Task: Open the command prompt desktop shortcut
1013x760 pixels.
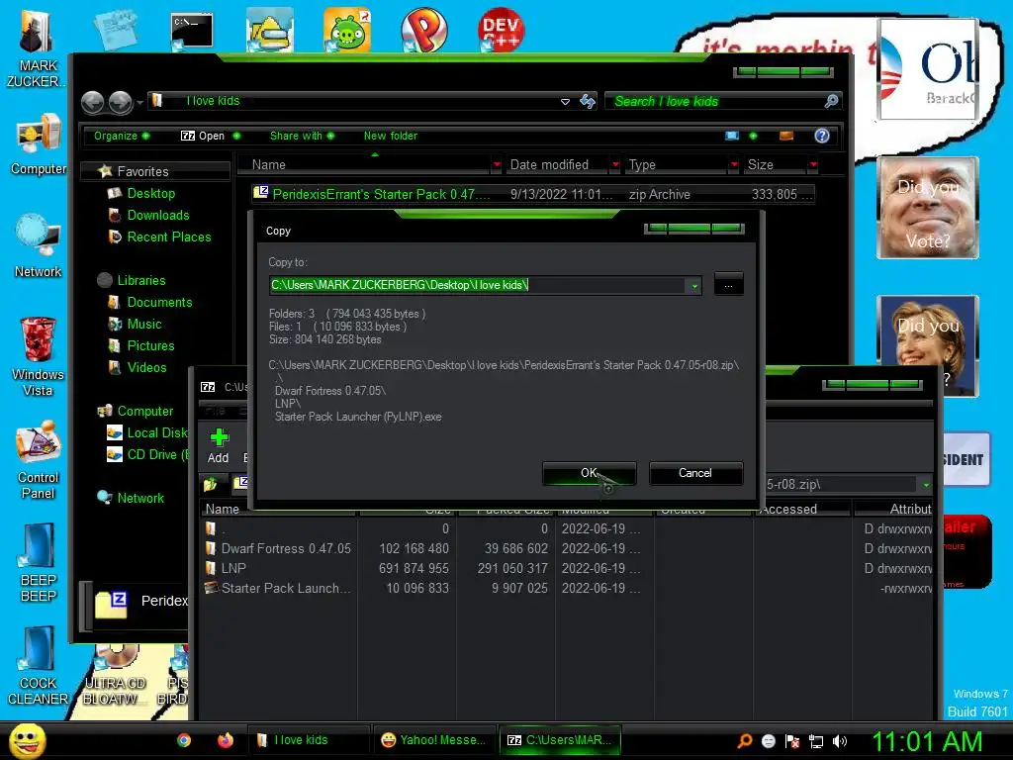Action: pyautogui.click(x=192, y=31)
